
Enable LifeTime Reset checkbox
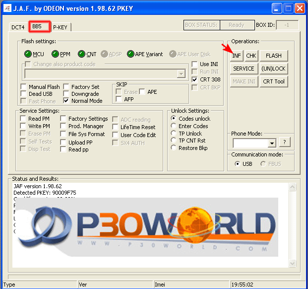point(115,127)
